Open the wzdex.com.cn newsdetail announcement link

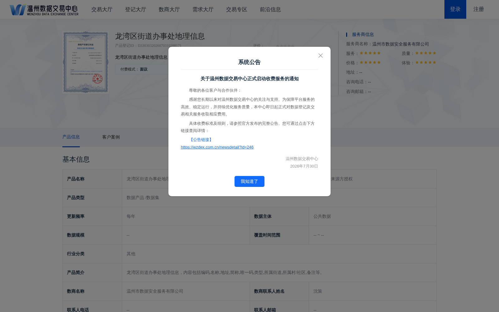217,147
